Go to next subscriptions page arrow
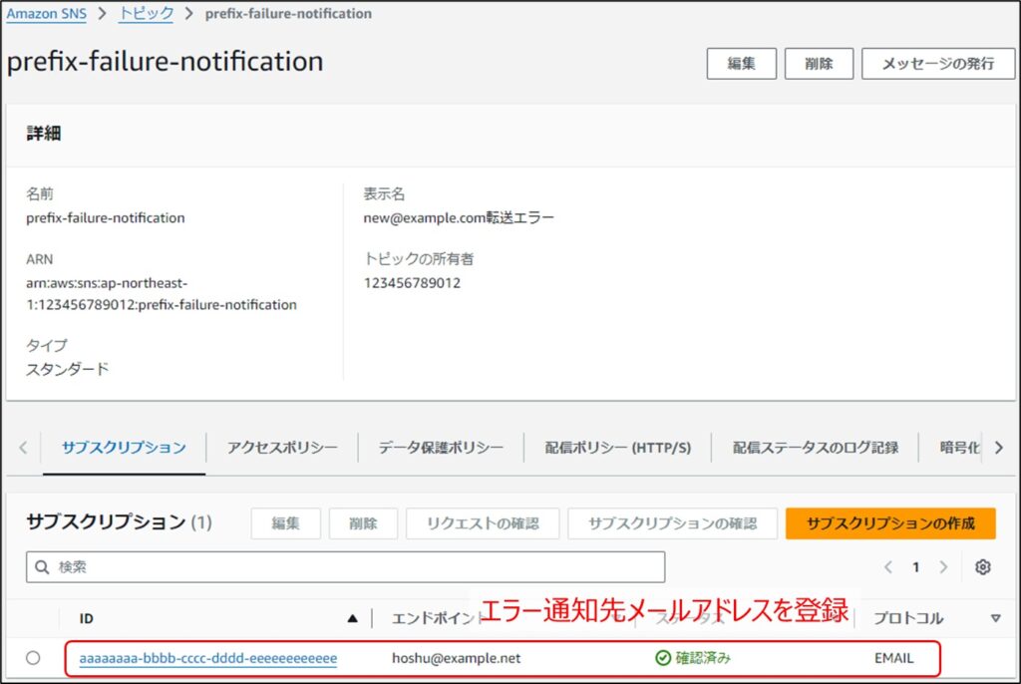 click(x=943, y=567)
